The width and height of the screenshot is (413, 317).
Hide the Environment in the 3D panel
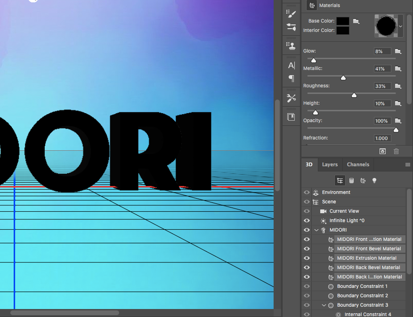tap(307, 192)
